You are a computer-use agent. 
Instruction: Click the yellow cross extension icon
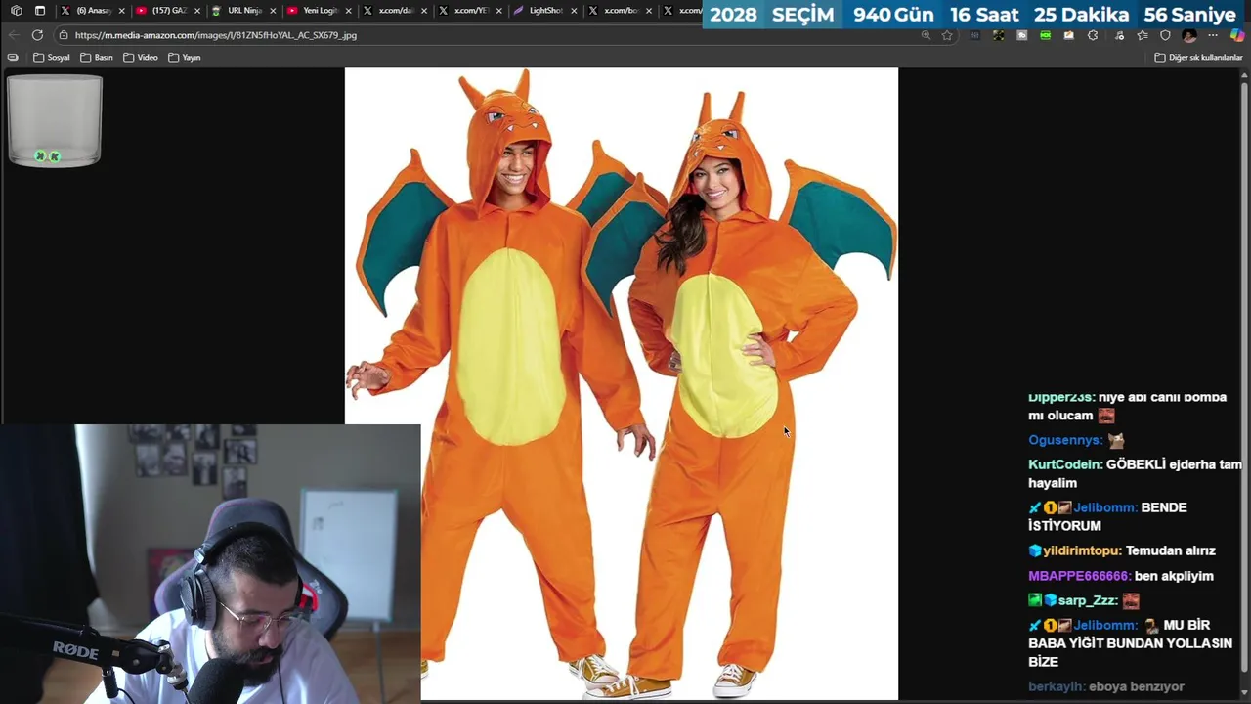click(998, 35)
